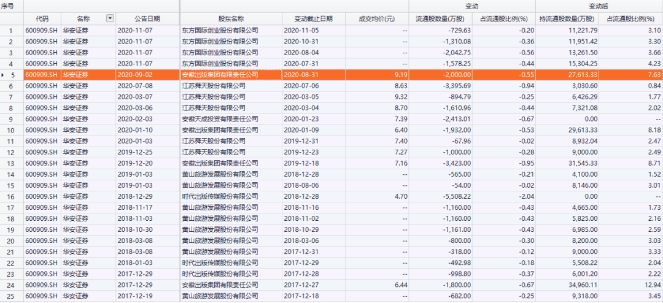Open the 名称 column filter dropdown
The width and height of the screenshot is (663, 303).
(x=110, y=18)
